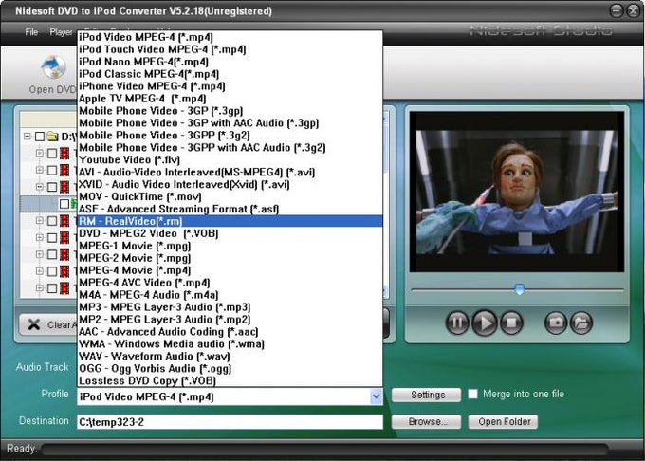Choose iPod Touch Video MPEG-4 option
This screenshot has width=645, height=461.
click(230, 49)
